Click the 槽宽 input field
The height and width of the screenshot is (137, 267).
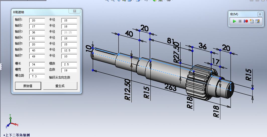pyautogui.click(x=37, y=70)
